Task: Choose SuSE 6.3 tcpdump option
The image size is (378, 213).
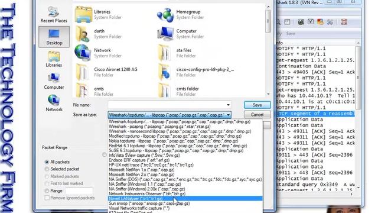Action: [x=185, y=151]
